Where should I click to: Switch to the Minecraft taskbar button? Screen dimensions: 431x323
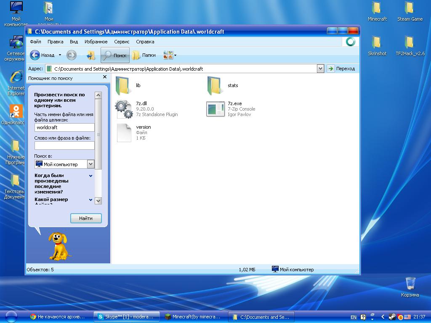click(x=193, y=317)
